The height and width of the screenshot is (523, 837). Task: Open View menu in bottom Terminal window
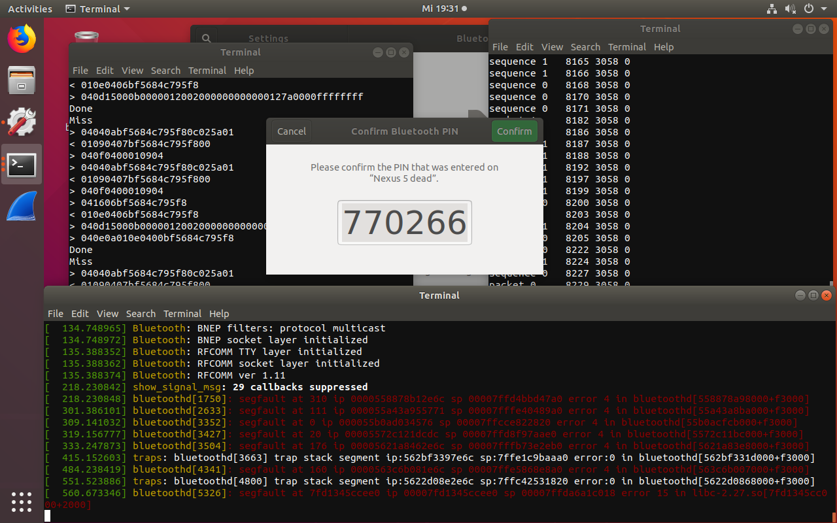click(x=107, y=314)
